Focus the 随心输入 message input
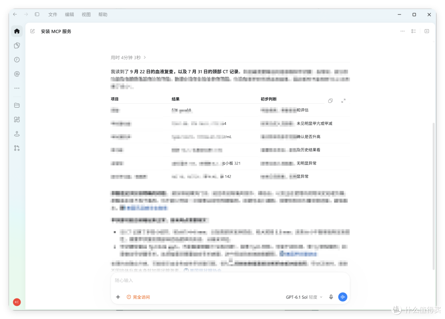Screen dimensions: 445x319 [x=230, y=280]
